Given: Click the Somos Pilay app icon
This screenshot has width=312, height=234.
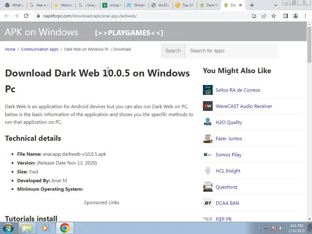Looking at the screenshot, I should coord(208,154).
